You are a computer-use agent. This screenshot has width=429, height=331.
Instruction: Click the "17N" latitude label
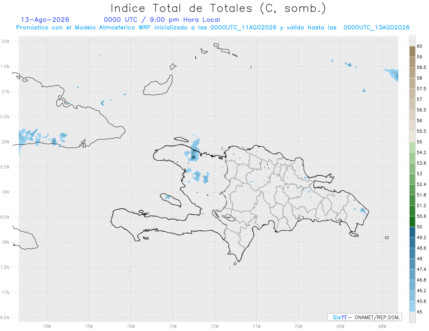point(6,292)
